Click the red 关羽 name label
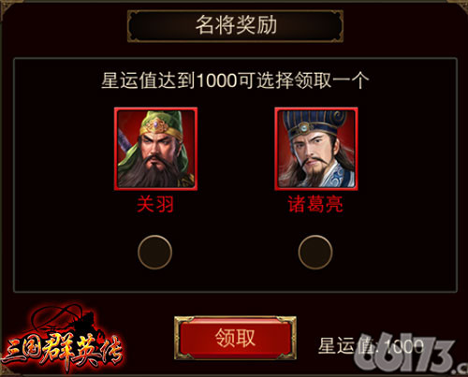The image size is (468, 377). (155, 204)
